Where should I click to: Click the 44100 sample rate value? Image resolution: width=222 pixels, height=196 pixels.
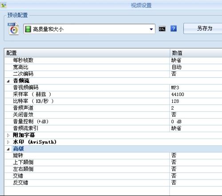coord(178,94)
